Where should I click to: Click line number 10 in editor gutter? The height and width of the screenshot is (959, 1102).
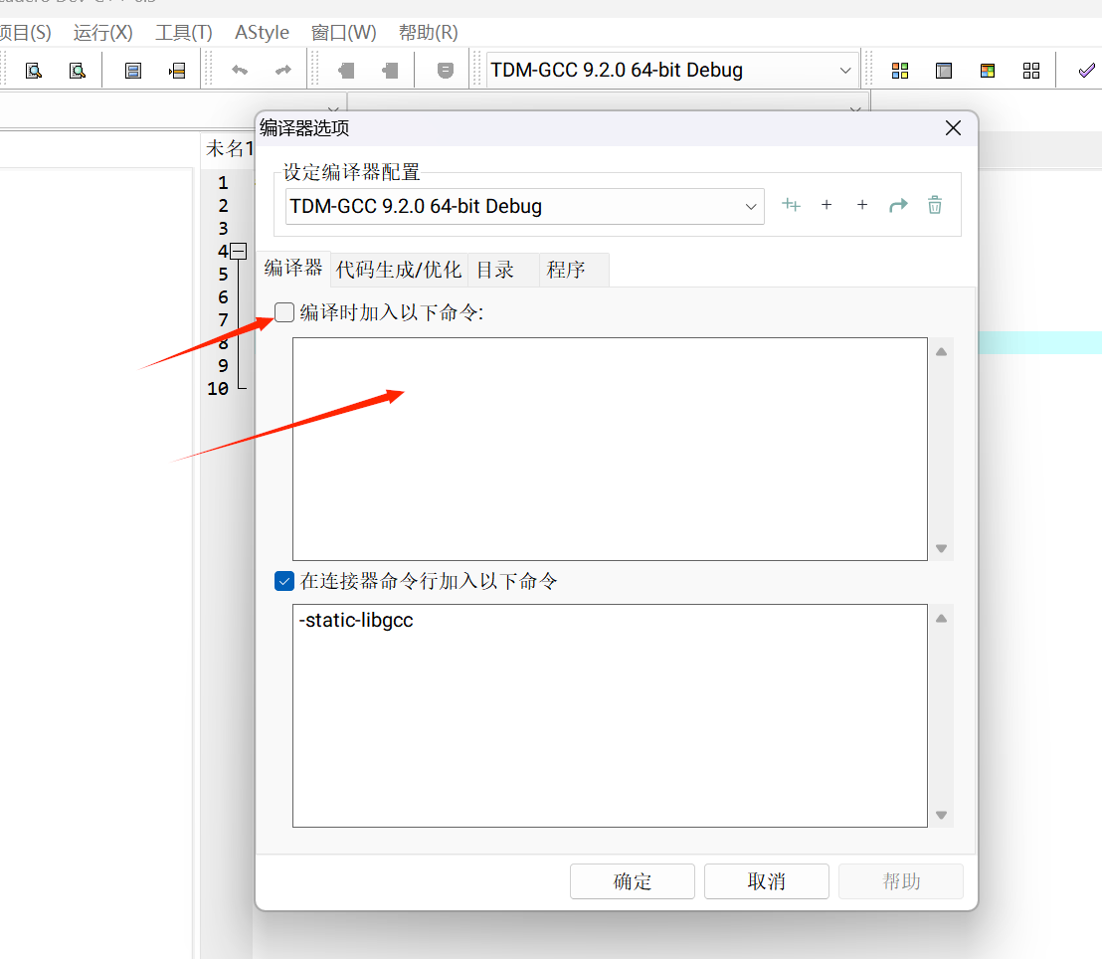pyautogui.click(x=218, y=388)
